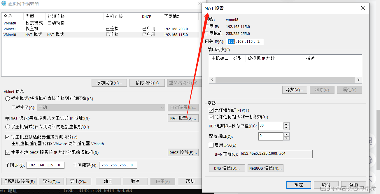Toggle 允许任何组织唯一标识符 checkbox
Image resolution: width=380 pixels, height=194 pixels.
coord(211,117)
